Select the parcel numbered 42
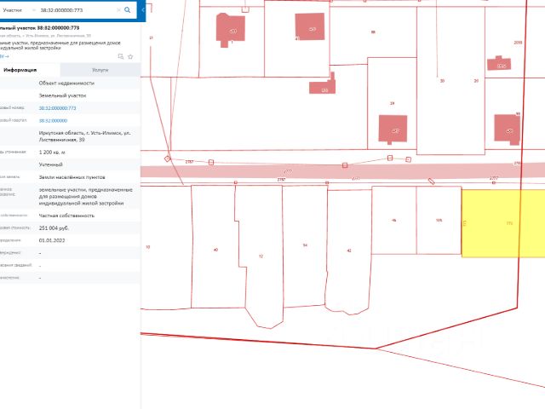Image resolution: width=545 pixels, height=409 pixels. click(x=349, y=251)
